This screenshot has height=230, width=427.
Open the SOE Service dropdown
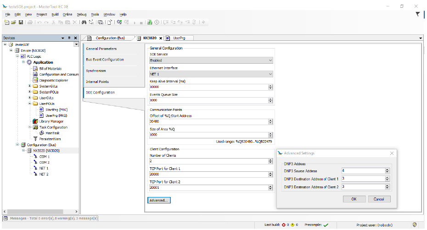pyautogui.click(x=211, y=60)
